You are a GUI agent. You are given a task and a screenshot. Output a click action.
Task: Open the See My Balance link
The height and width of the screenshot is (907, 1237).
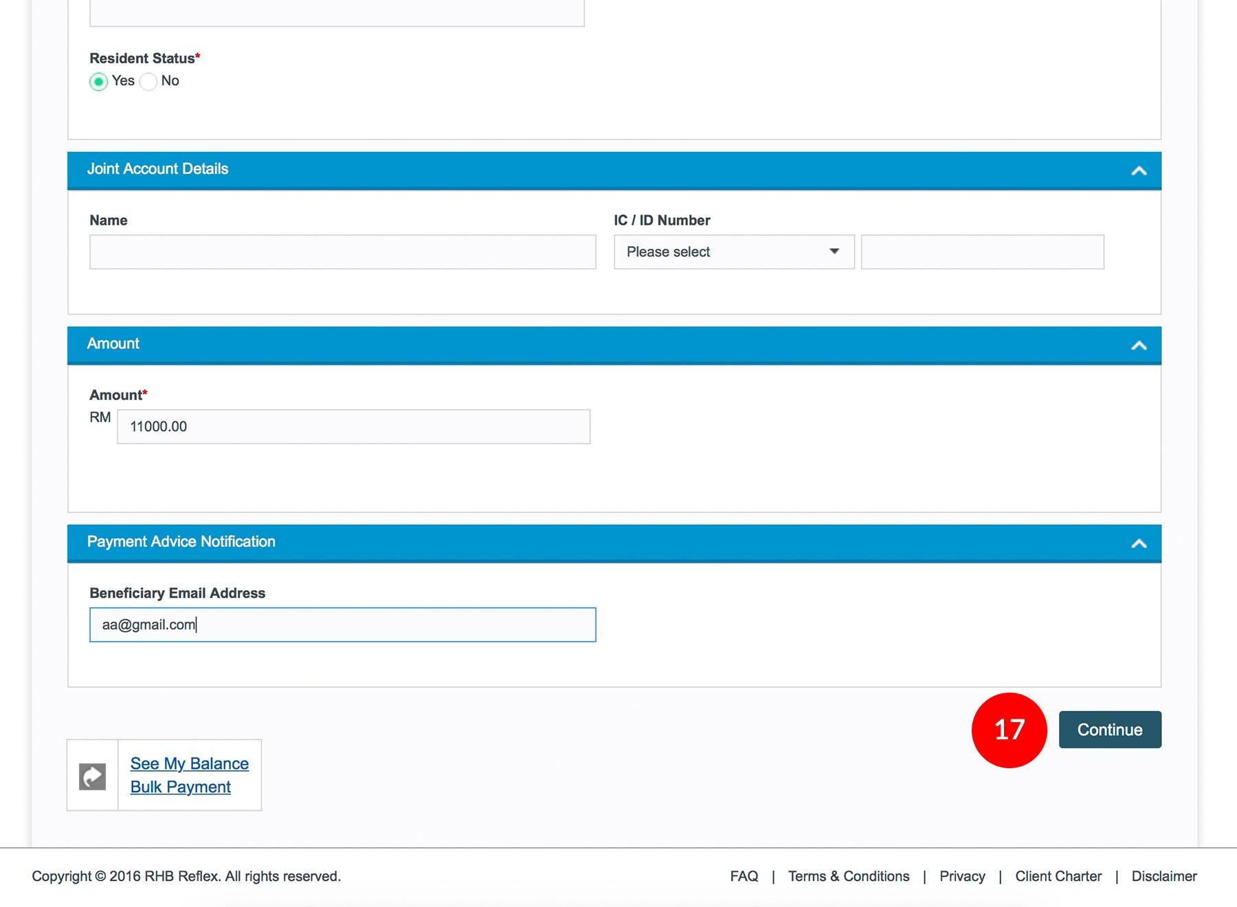tap(190, 763)
